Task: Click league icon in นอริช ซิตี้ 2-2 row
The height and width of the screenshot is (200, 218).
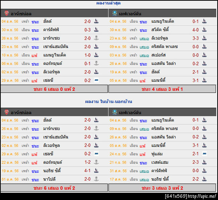Action: tap(204, 179)
